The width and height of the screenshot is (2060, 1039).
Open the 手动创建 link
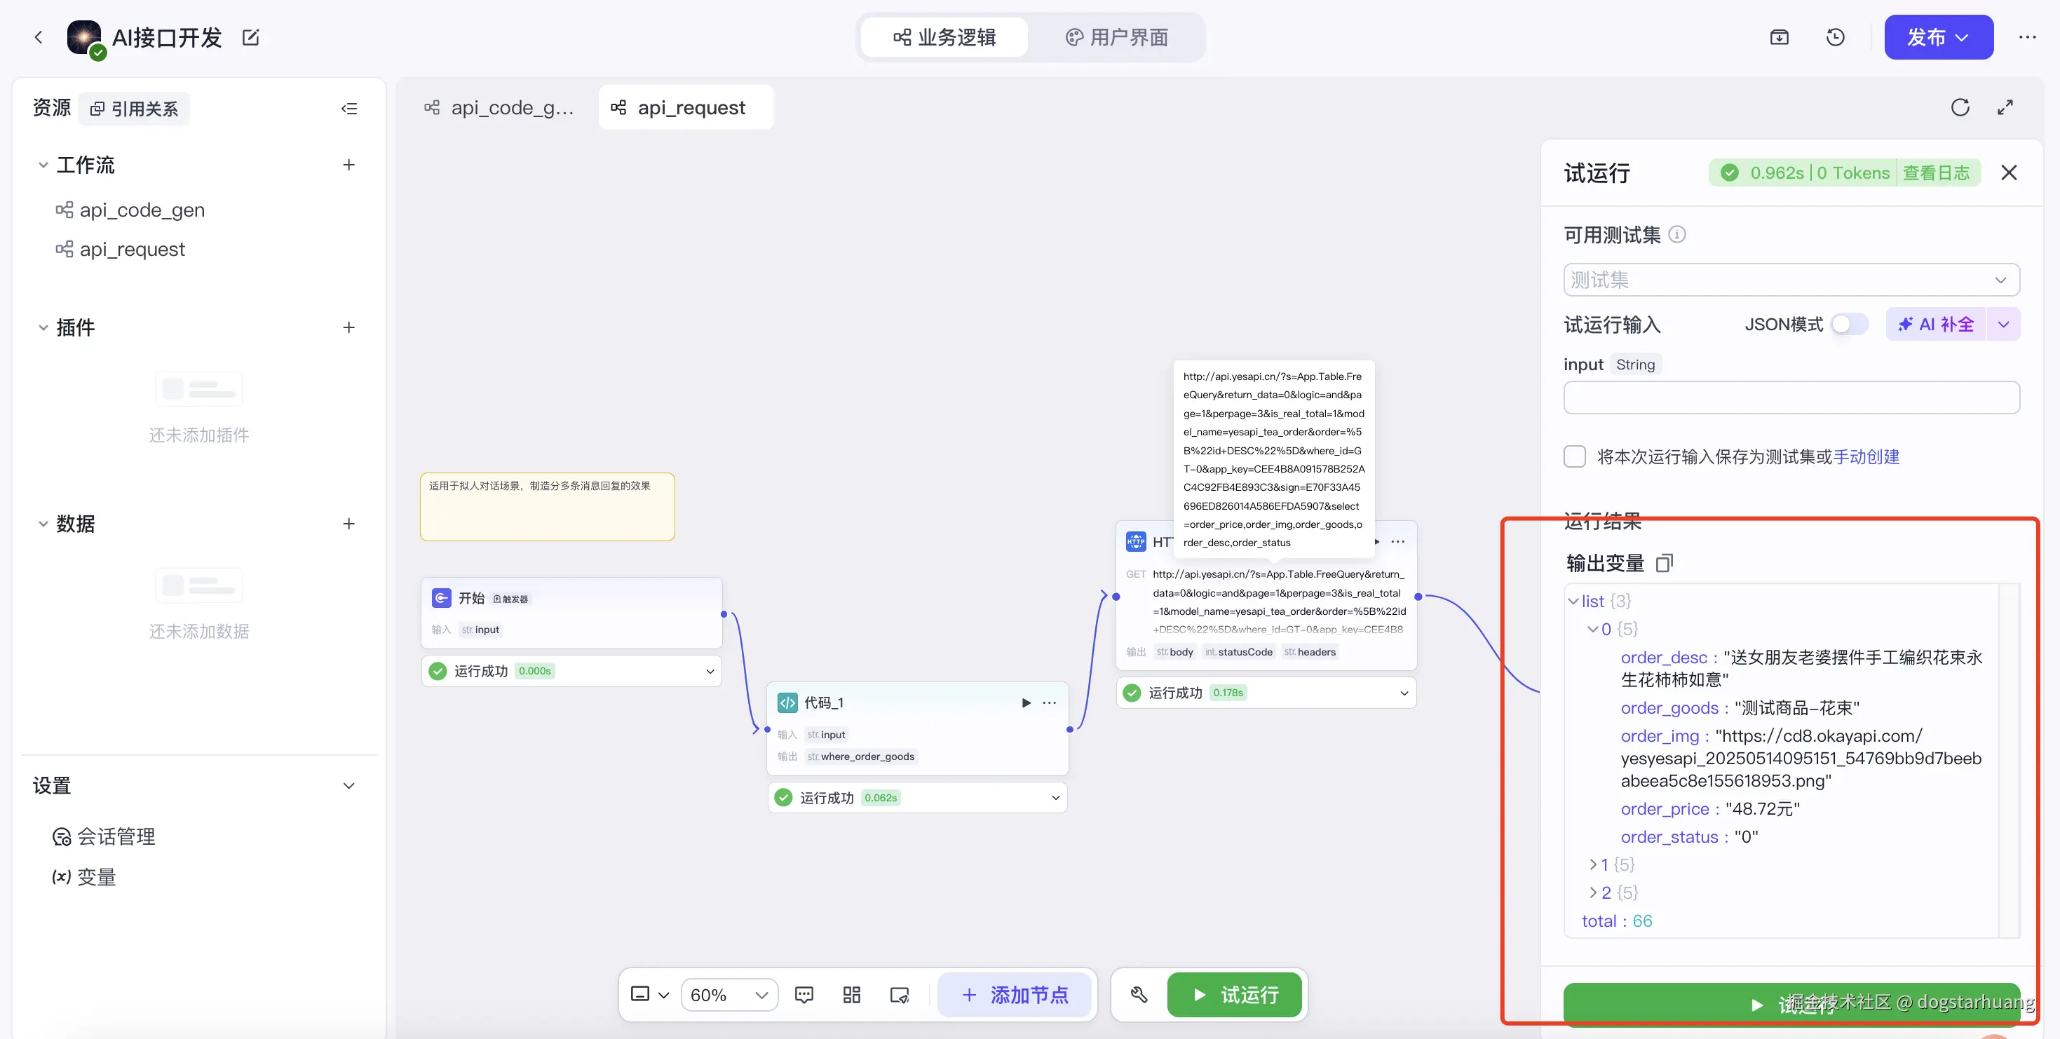pos(1866,456)
